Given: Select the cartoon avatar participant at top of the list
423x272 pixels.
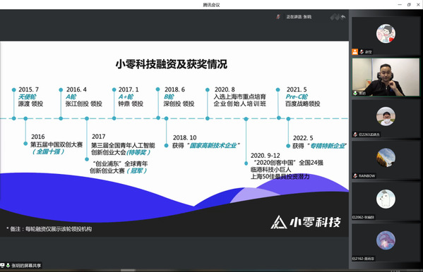Looking at the screenshot, I should pos(386,36).
